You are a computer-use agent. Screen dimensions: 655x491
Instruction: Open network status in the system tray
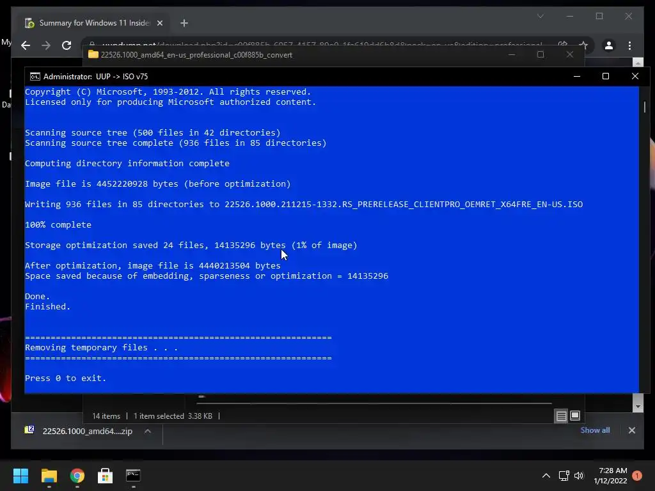click(x=564, y=476)
